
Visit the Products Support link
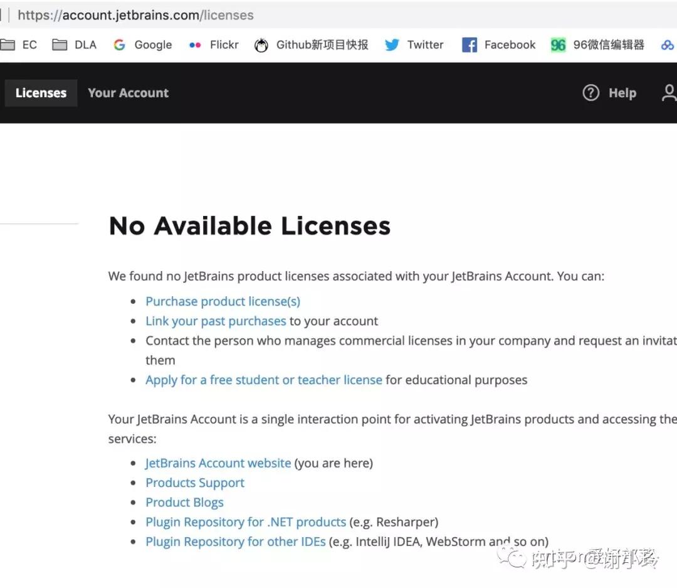(195, 483)
